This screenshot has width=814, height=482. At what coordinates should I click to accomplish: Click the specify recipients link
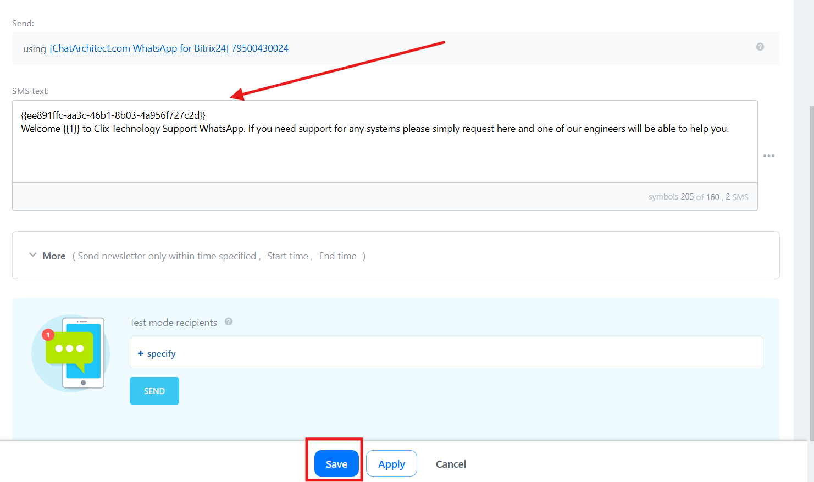coord(161,353)
